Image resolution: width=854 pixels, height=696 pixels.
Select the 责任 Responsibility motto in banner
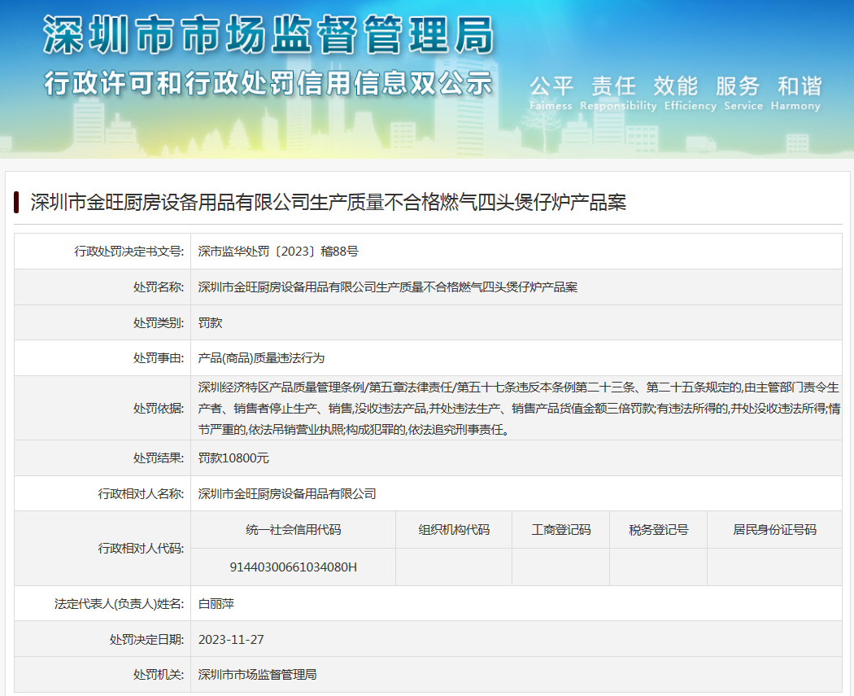tap(618, 93)
